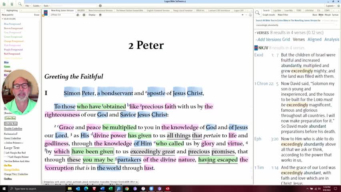Open Google Chrome from the taskbar
Image resolution: width=341 pixels, height=192 pixels.
(127, 188)
